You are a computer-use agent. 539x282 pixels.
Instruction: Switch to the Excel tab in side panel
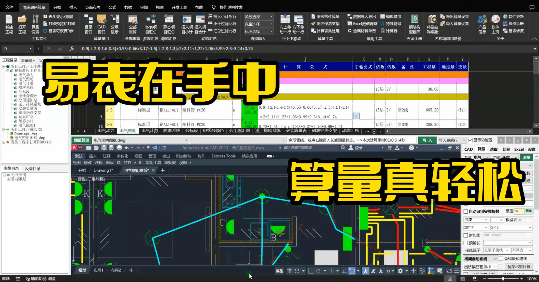pos(519,149)
